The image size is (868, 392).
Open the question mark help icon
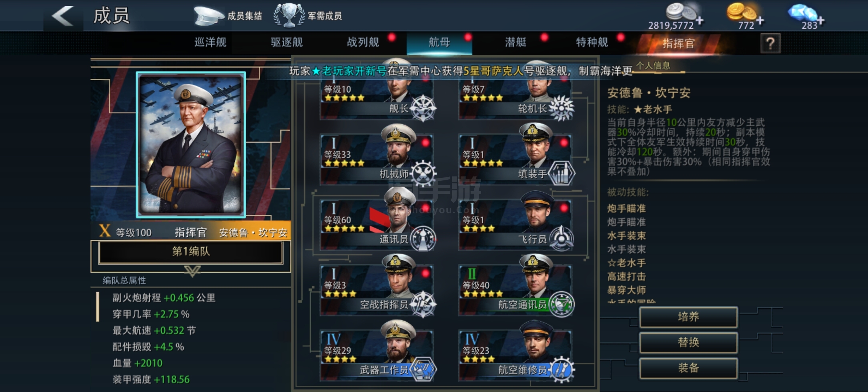770,44
